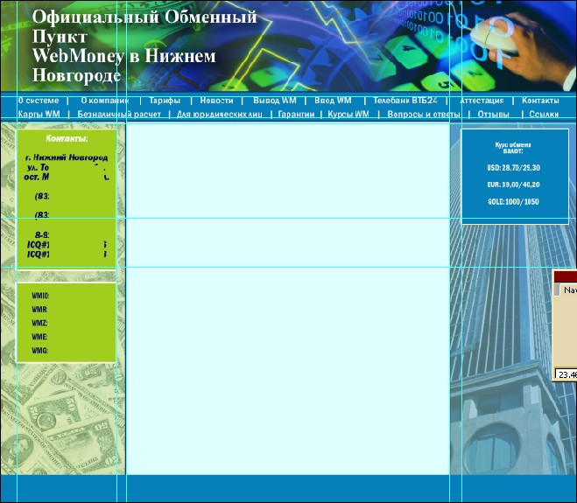Open «Безналичный расчет» in the menu
The width and height of the screenshot is (577, 503).
119,114
